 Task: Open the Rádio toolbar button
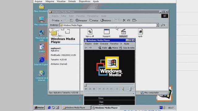[103, 48]
